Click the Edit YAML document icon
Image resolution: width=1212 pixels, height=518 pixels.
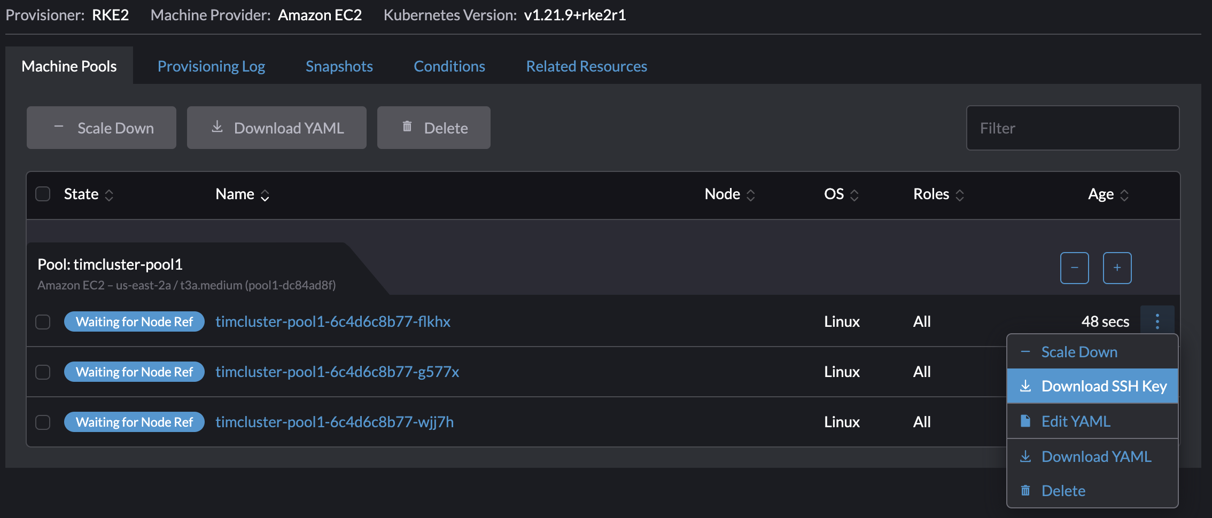click(1025, 421)
